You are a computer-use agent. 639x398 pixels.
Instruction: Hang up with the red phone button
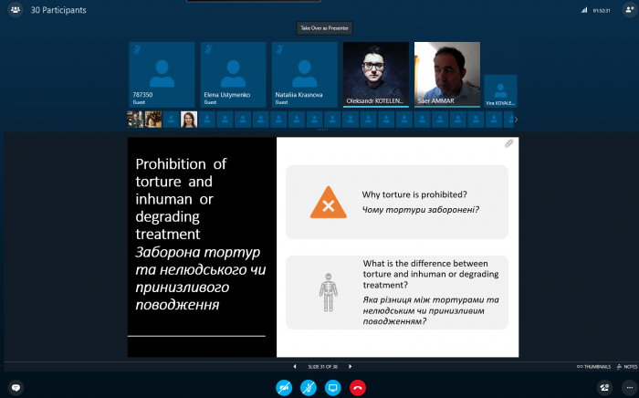tap(358, 387)
